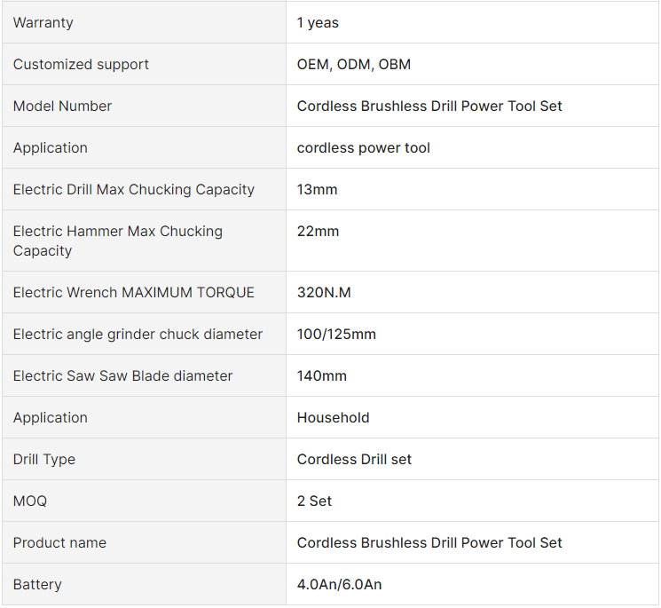Click Electric Saw Saw Blade diameter label

(x=122, y=376)
